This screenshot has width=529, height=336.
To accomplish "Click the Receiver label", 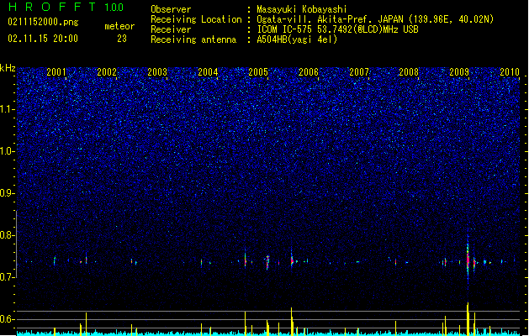I will click(171, 29).
